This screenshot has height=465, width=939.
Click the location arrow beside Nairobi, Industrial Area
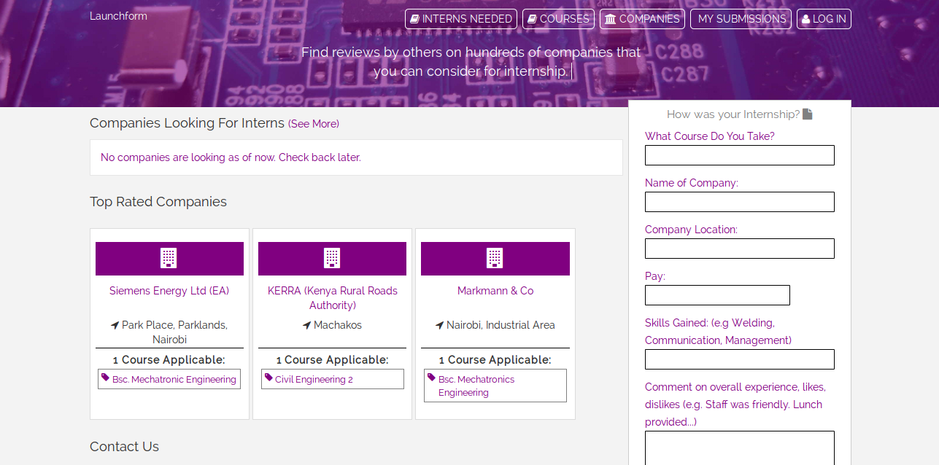(x=439, y=325)
